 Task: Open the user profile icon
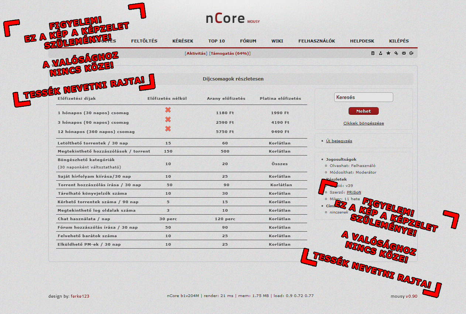pyautogui.click(x=381, y=53)
